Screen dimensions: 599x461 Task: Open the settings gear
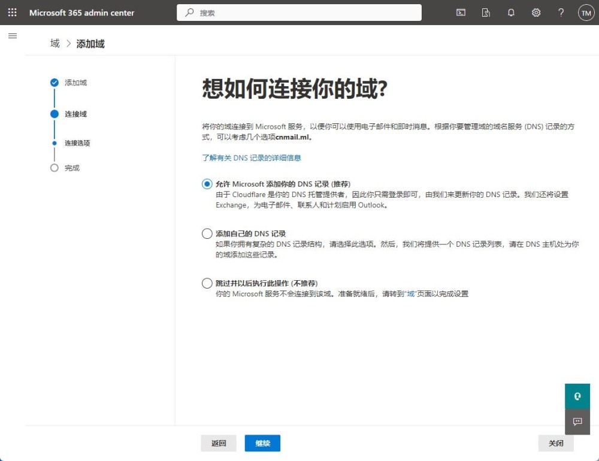coord(536,13)
